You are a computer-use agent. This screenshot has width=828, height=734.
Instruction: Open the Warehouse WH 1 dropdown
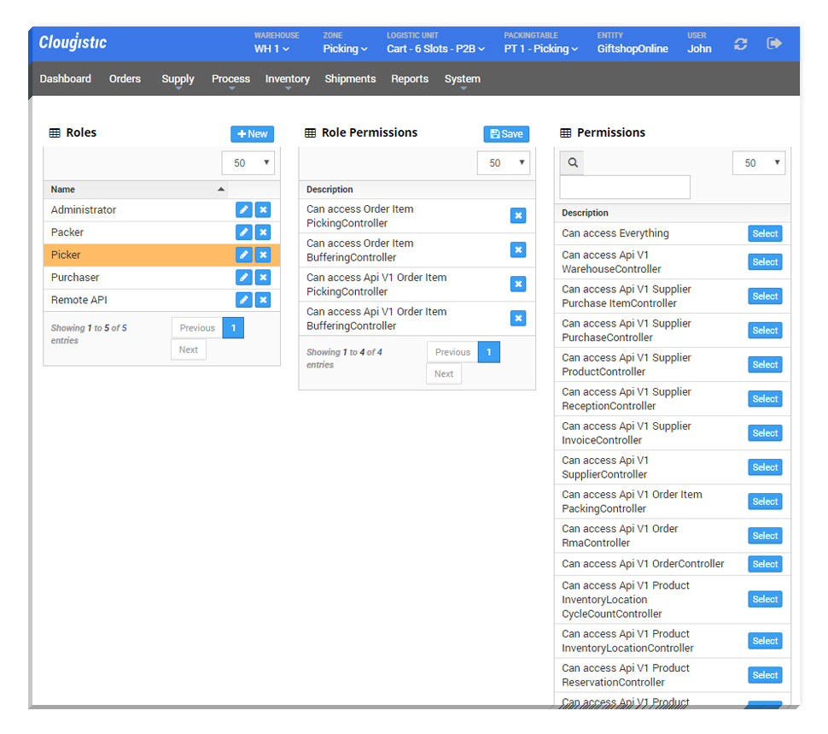coord(271,49)
